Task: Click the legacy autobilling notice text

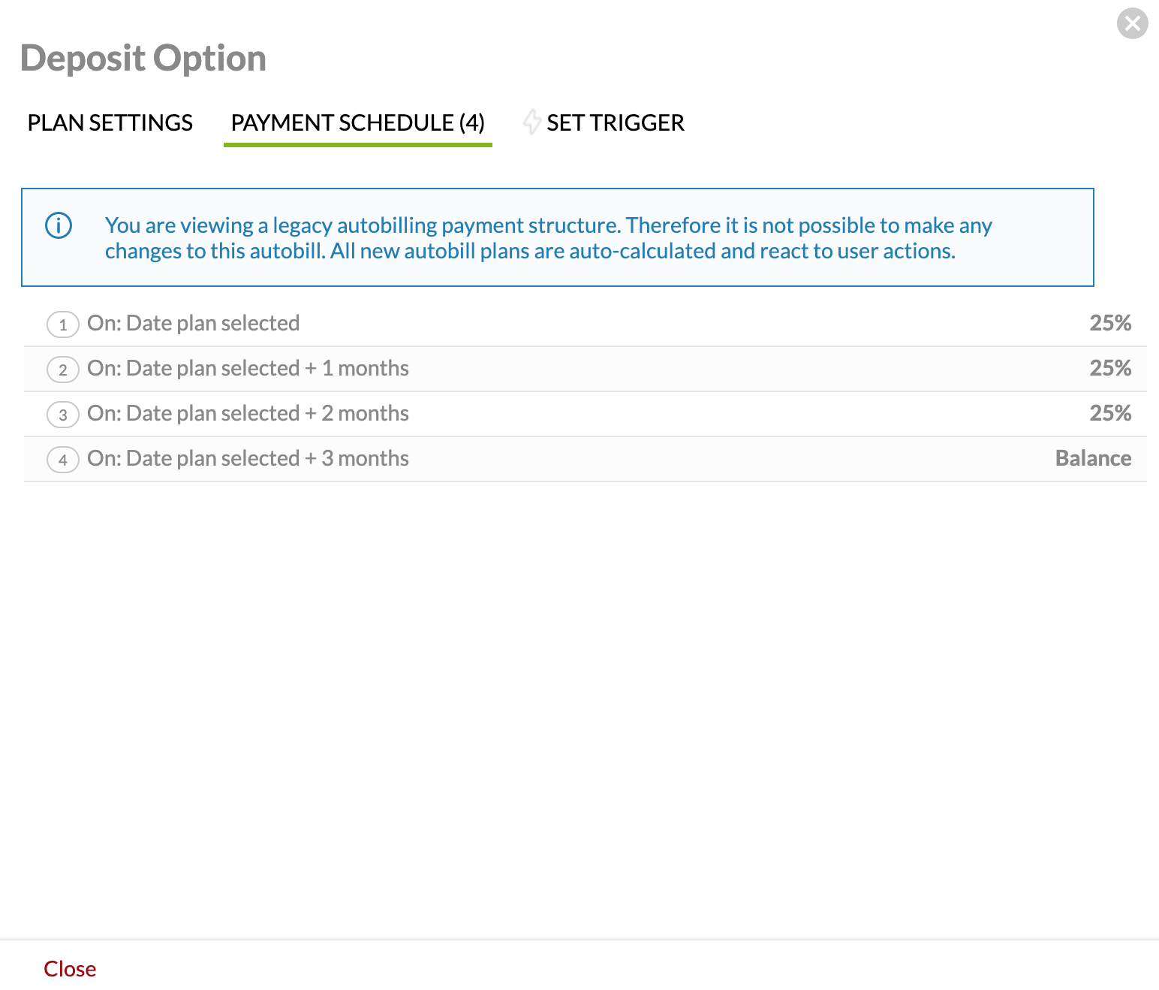Action: [548, 238]
